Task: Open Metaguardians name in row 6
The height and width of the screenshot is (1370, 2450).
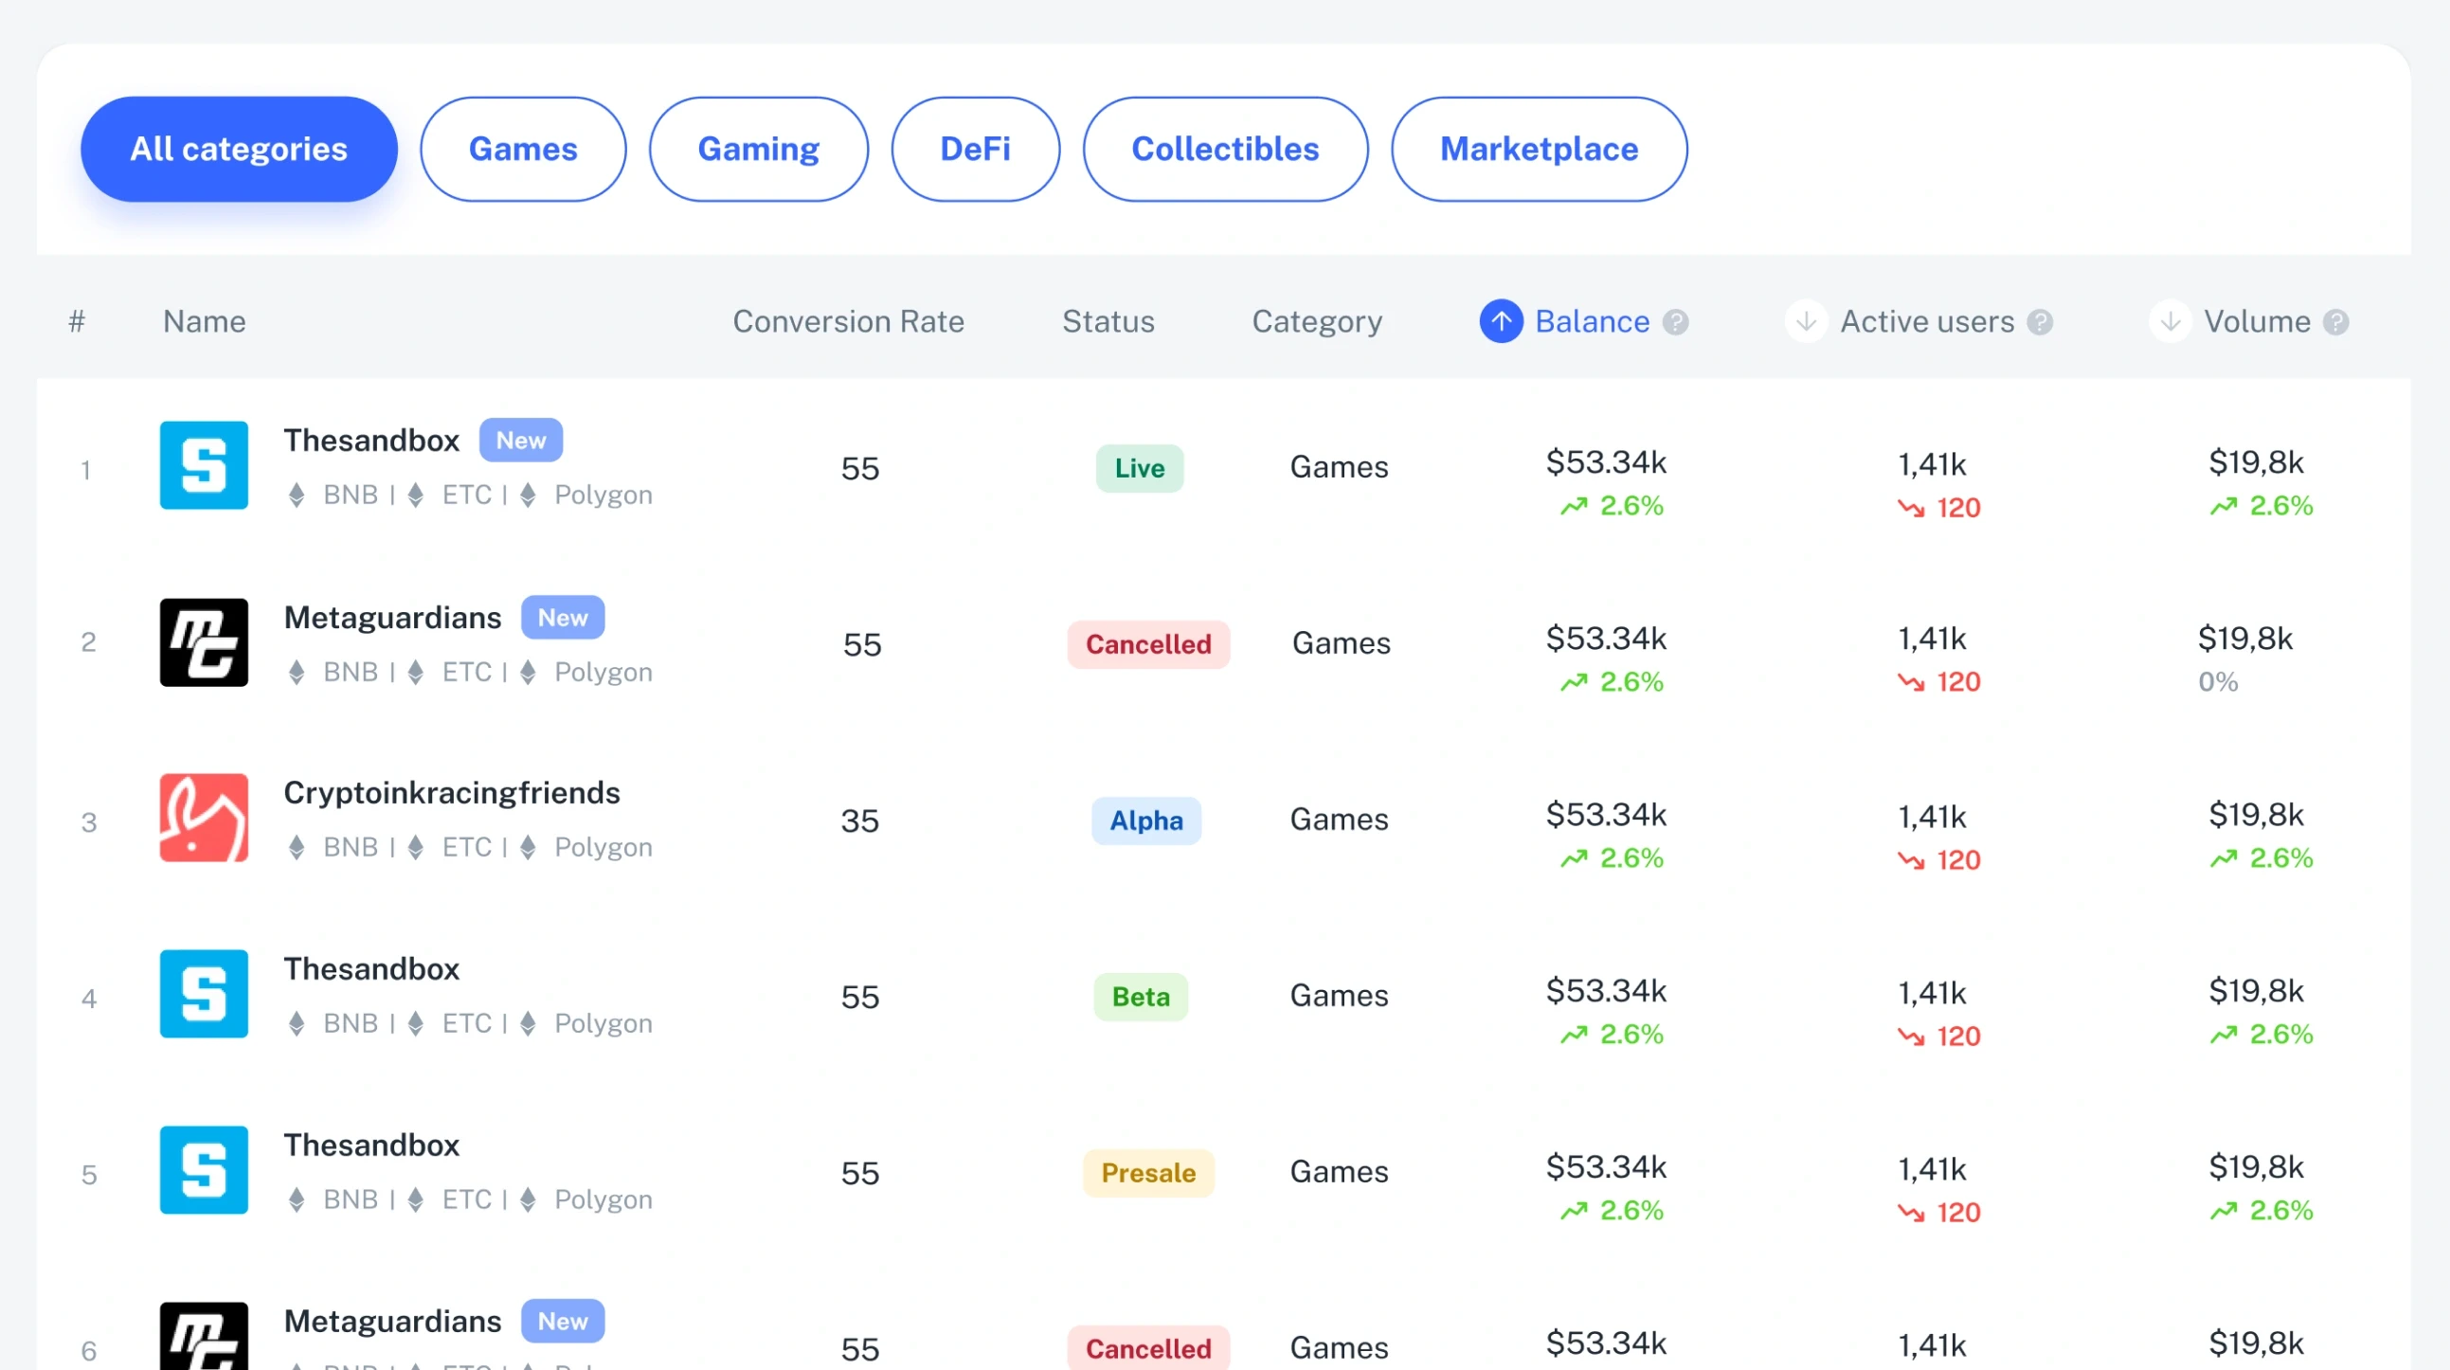Action: pyautogui.click(x=392, y=1322)
